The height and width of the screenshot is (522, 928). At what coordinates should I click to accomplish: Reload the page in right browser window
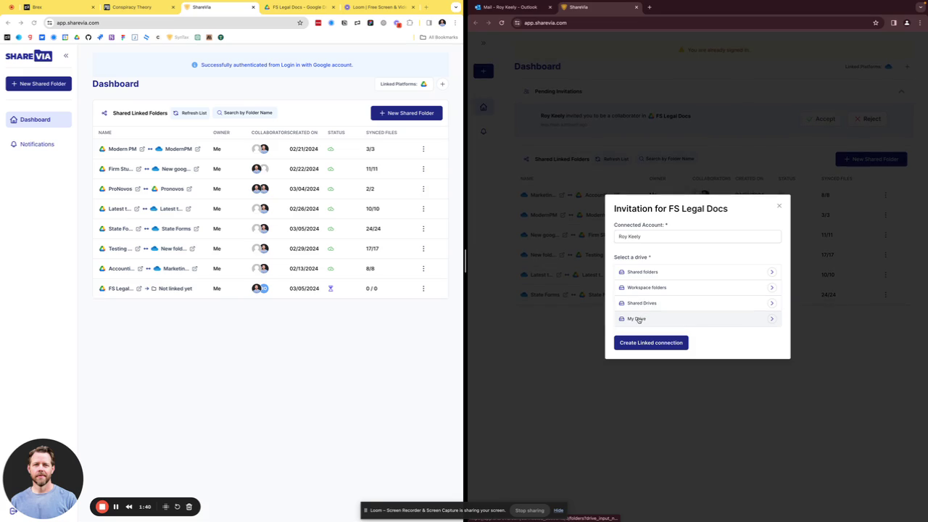pos(502,22)
